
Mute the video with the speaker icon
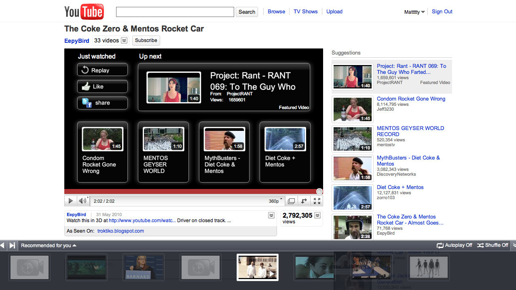point(82,201)
